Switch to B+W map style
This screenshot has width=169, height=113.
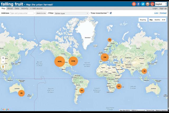pos(163,20)
